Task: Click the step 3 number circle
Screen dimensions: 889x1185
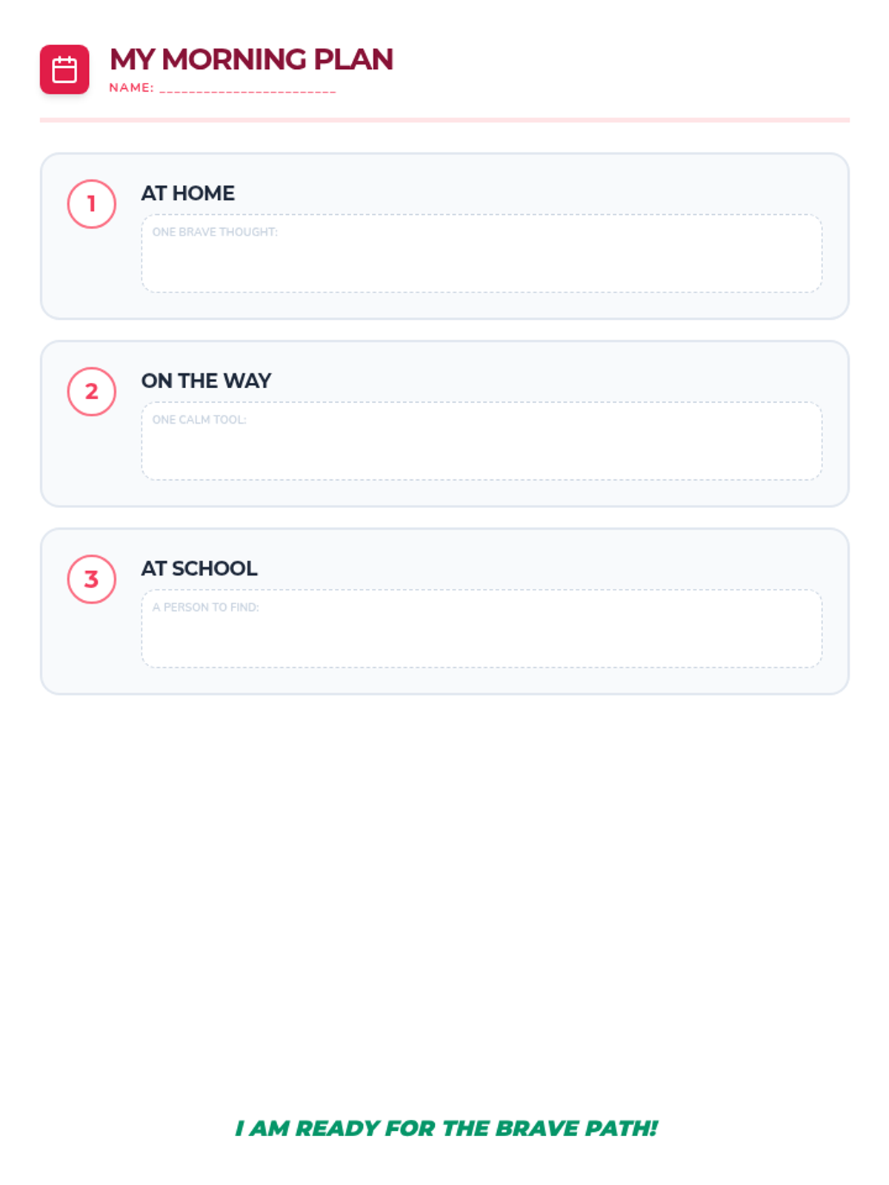Action: click(92, 579)
